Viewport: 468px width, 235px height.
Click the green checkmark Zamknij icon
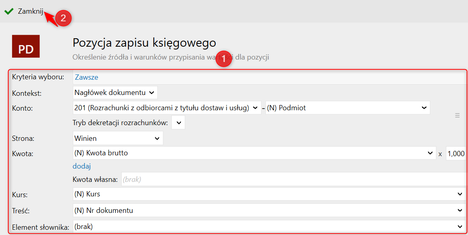[9, 11]
